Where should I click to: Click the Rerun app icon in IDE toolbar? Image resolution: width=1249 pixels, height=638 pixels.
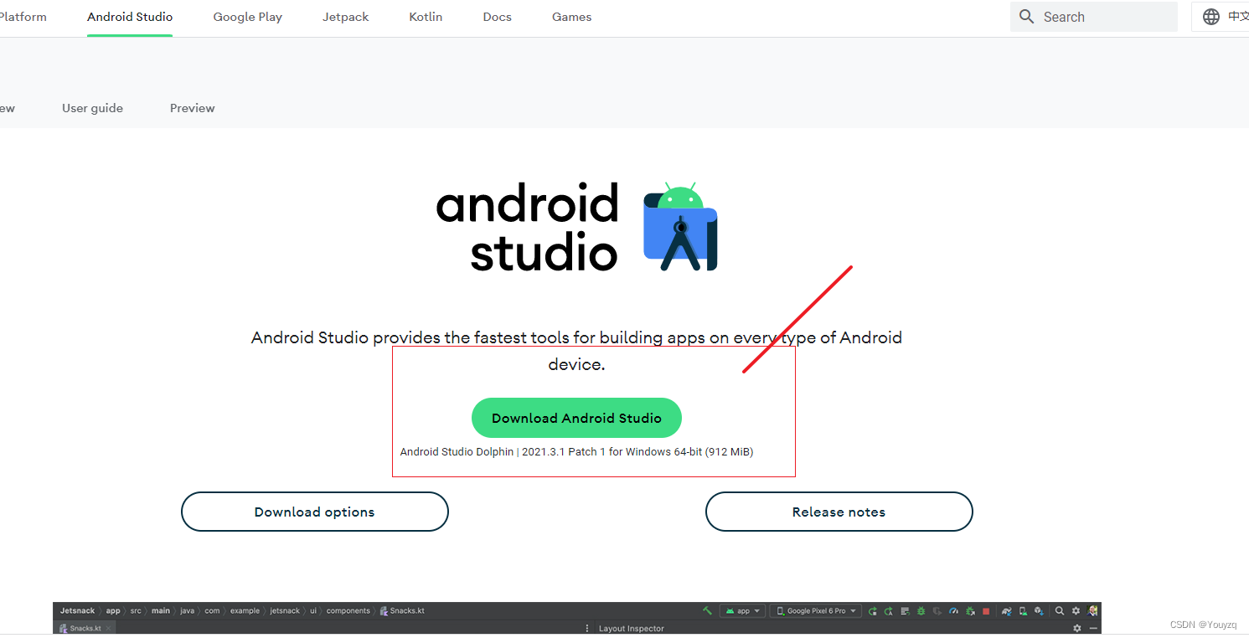pos(873,611)
